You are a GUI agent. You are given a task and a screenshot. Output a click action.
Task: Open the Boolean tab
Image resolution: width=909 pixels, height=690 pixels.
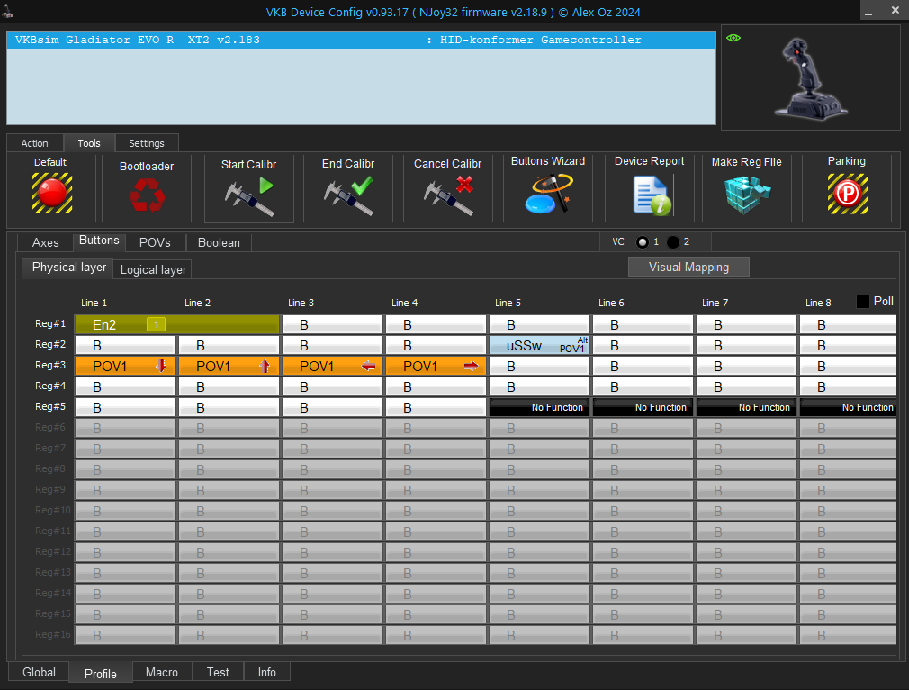click(x=219, y=242)
